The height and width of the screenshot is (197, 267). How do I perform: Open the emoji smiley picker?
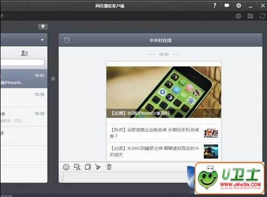[66, 167]
